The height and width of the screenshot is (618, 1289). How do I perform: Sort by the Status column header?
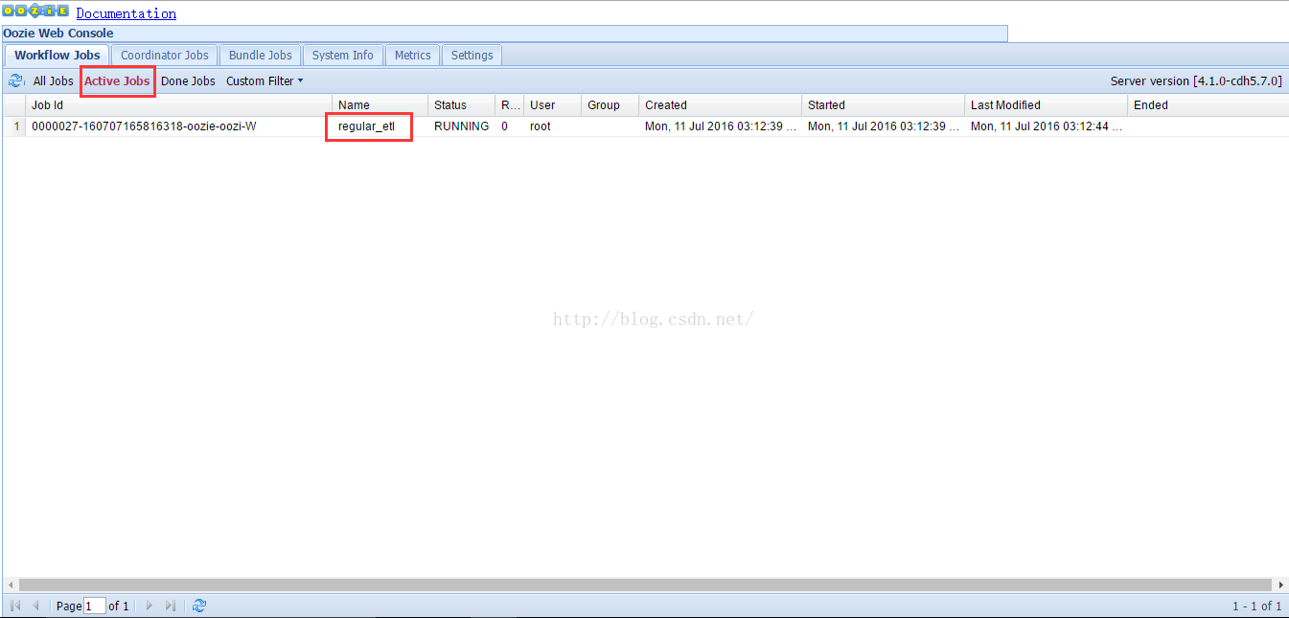point(462,105)
